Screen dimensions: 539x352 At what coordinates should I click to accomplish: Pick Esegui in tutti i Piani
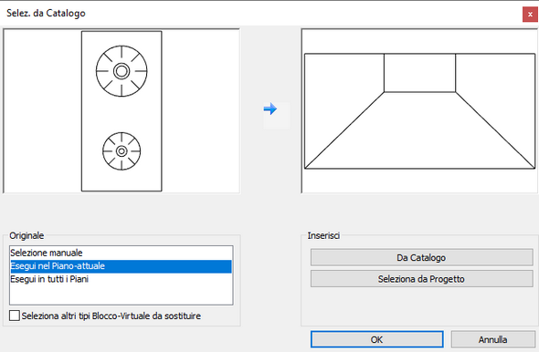tap(121, 279)
